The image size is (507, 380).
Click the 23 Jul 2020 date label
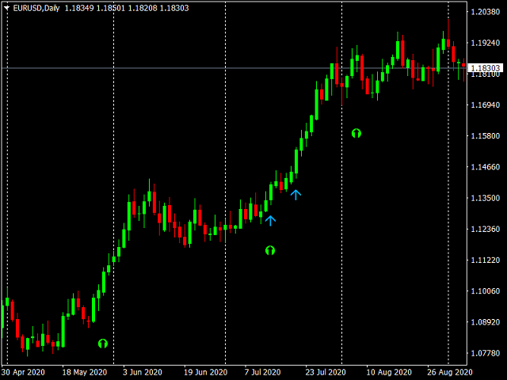click(x=326, y=372)
